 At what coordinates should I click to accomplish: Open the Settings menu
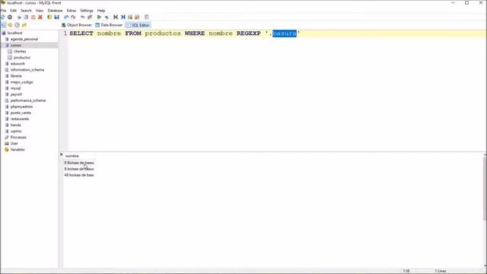point(87,11)
